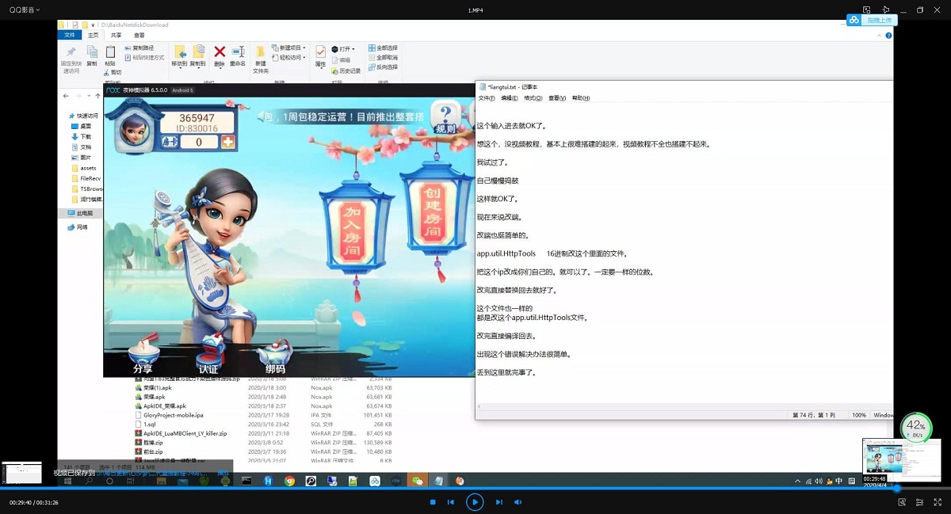Stop the video playback
The width and height of the screenshot is (951, 514).
[433, 502]
